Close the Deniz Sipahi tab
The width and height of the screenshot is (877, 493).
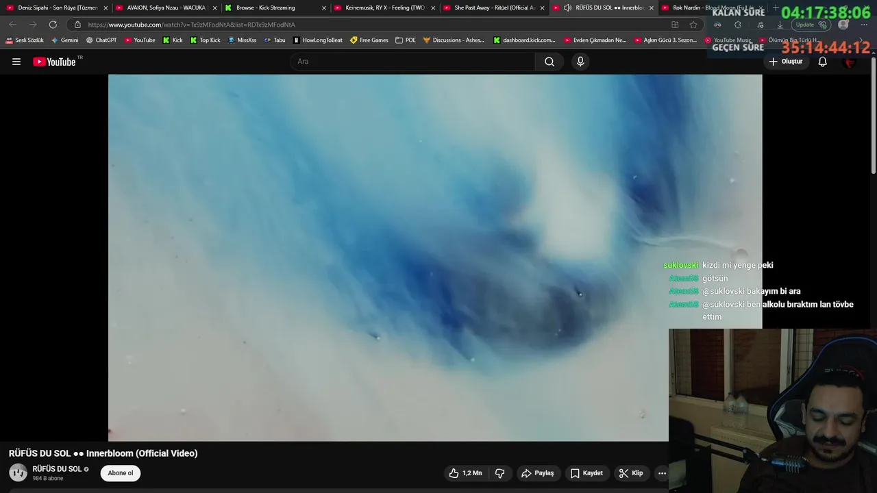coord(106,8)
